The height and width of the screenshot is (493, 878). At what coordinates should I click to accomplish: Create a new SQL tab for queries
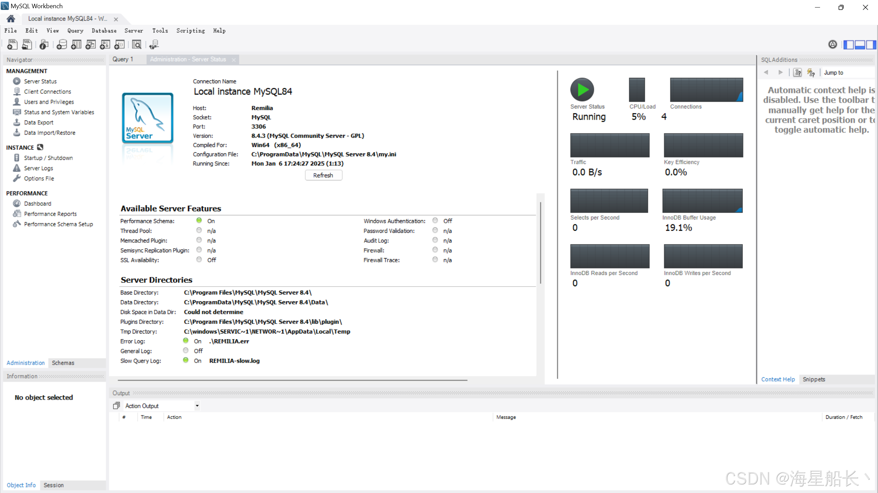pyautogui.click(x=12, y=45)
